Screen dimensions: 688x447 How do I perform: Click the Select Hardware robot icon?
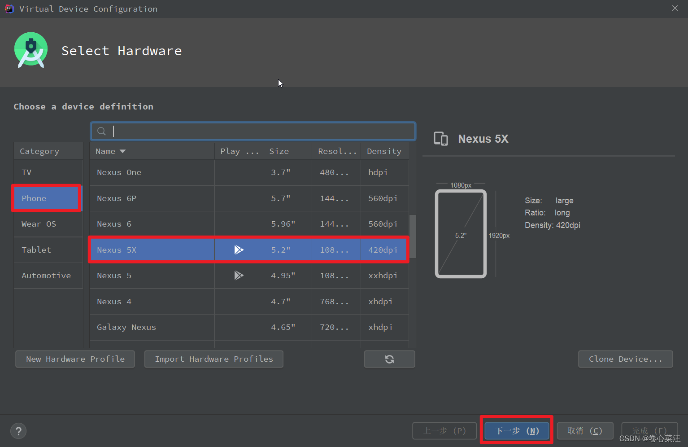click(x=30, y=50)
